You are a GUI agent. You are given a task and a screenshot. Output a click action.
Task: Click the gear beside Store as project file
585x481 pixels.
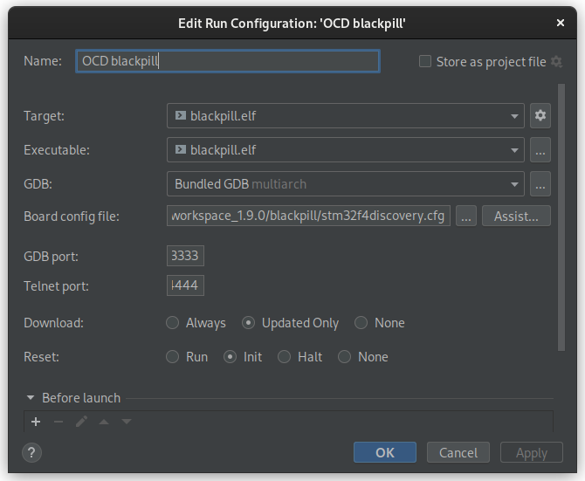pos(556,61)
